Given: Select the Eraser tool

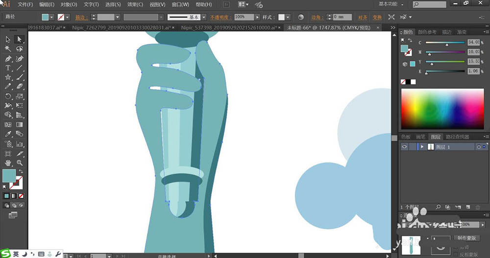Looking at the screenshot, I should 20,87.
